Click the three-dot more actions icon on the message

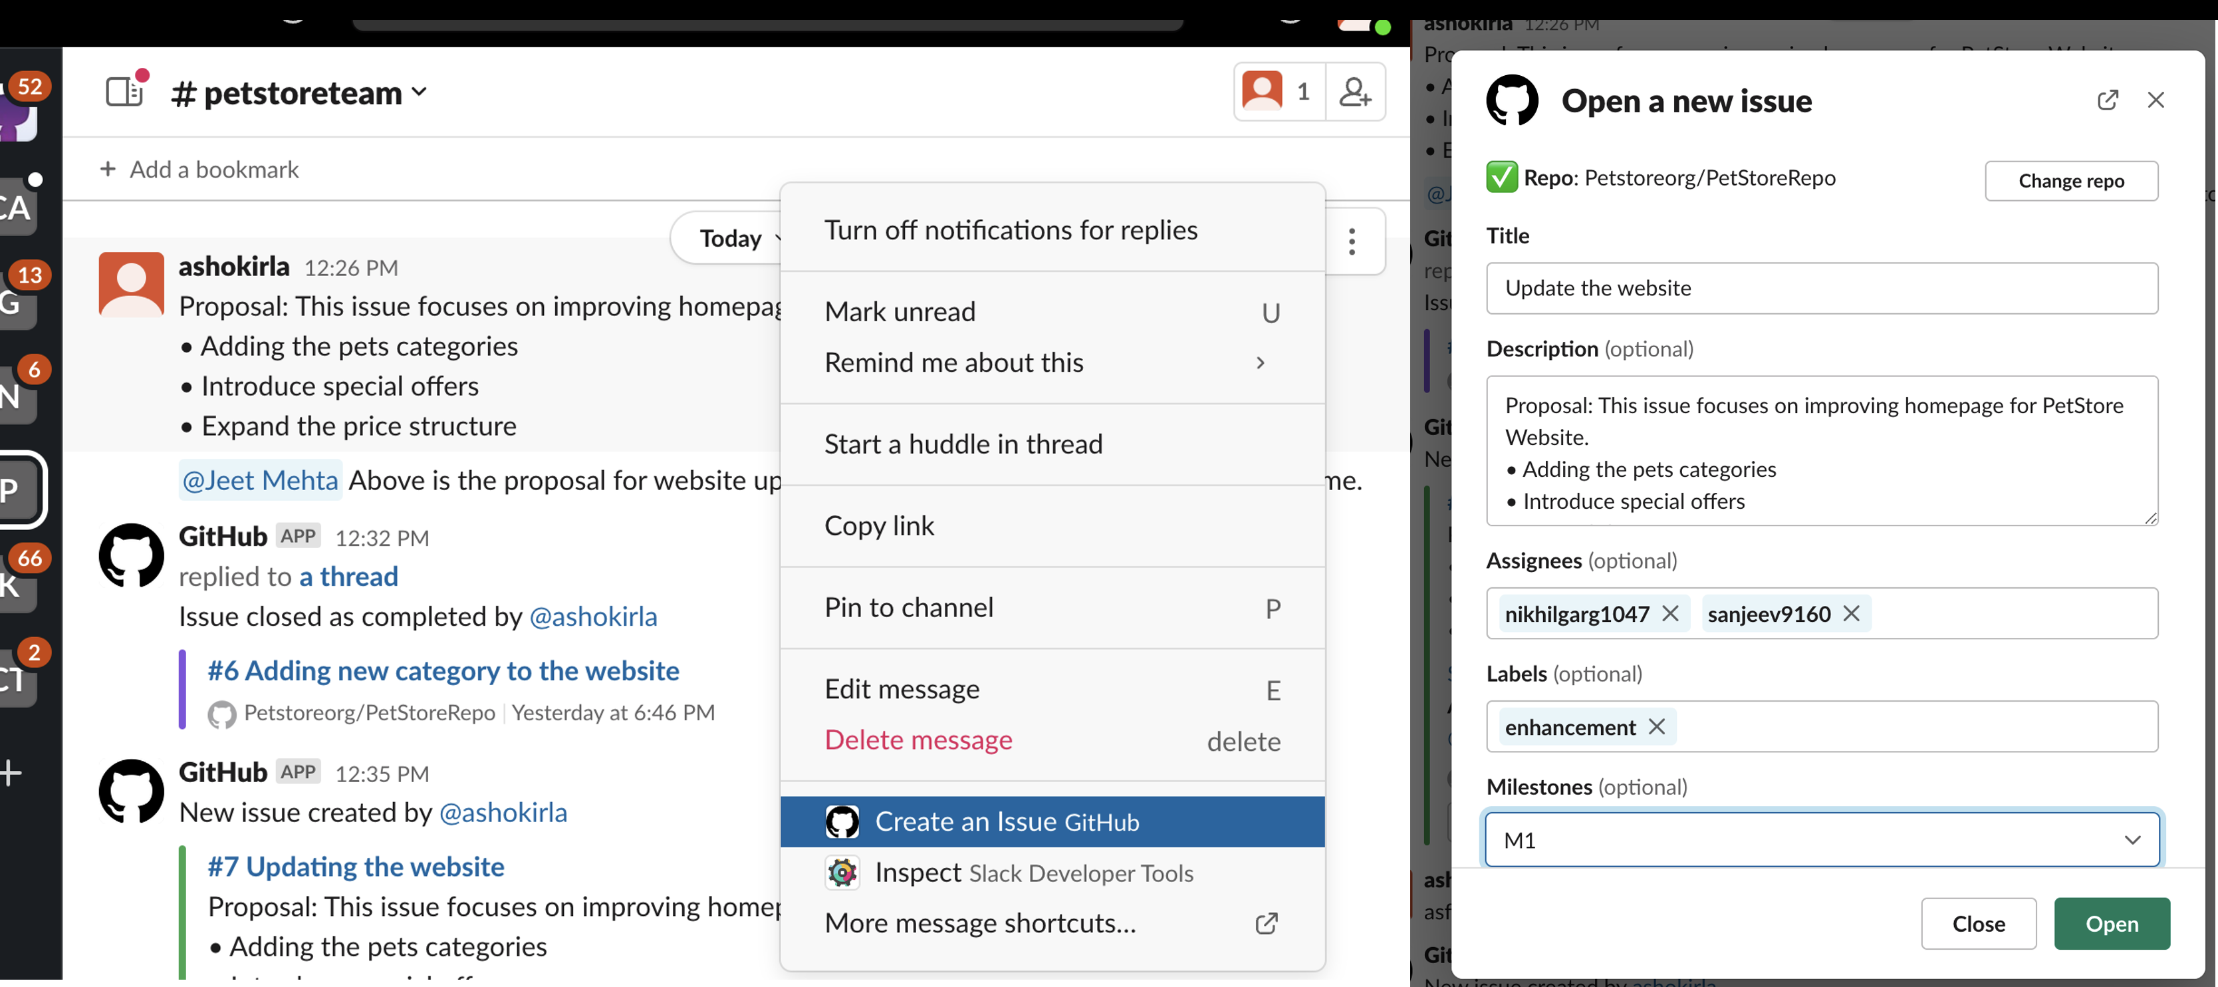point(1352,242)
